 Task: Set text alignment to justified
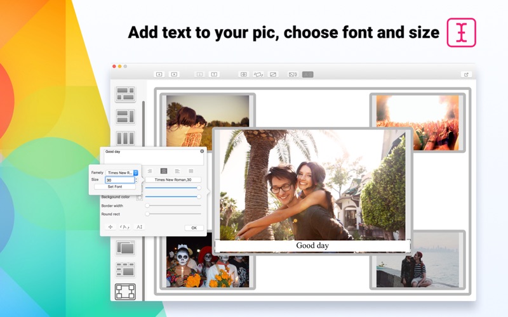[191, 171]
